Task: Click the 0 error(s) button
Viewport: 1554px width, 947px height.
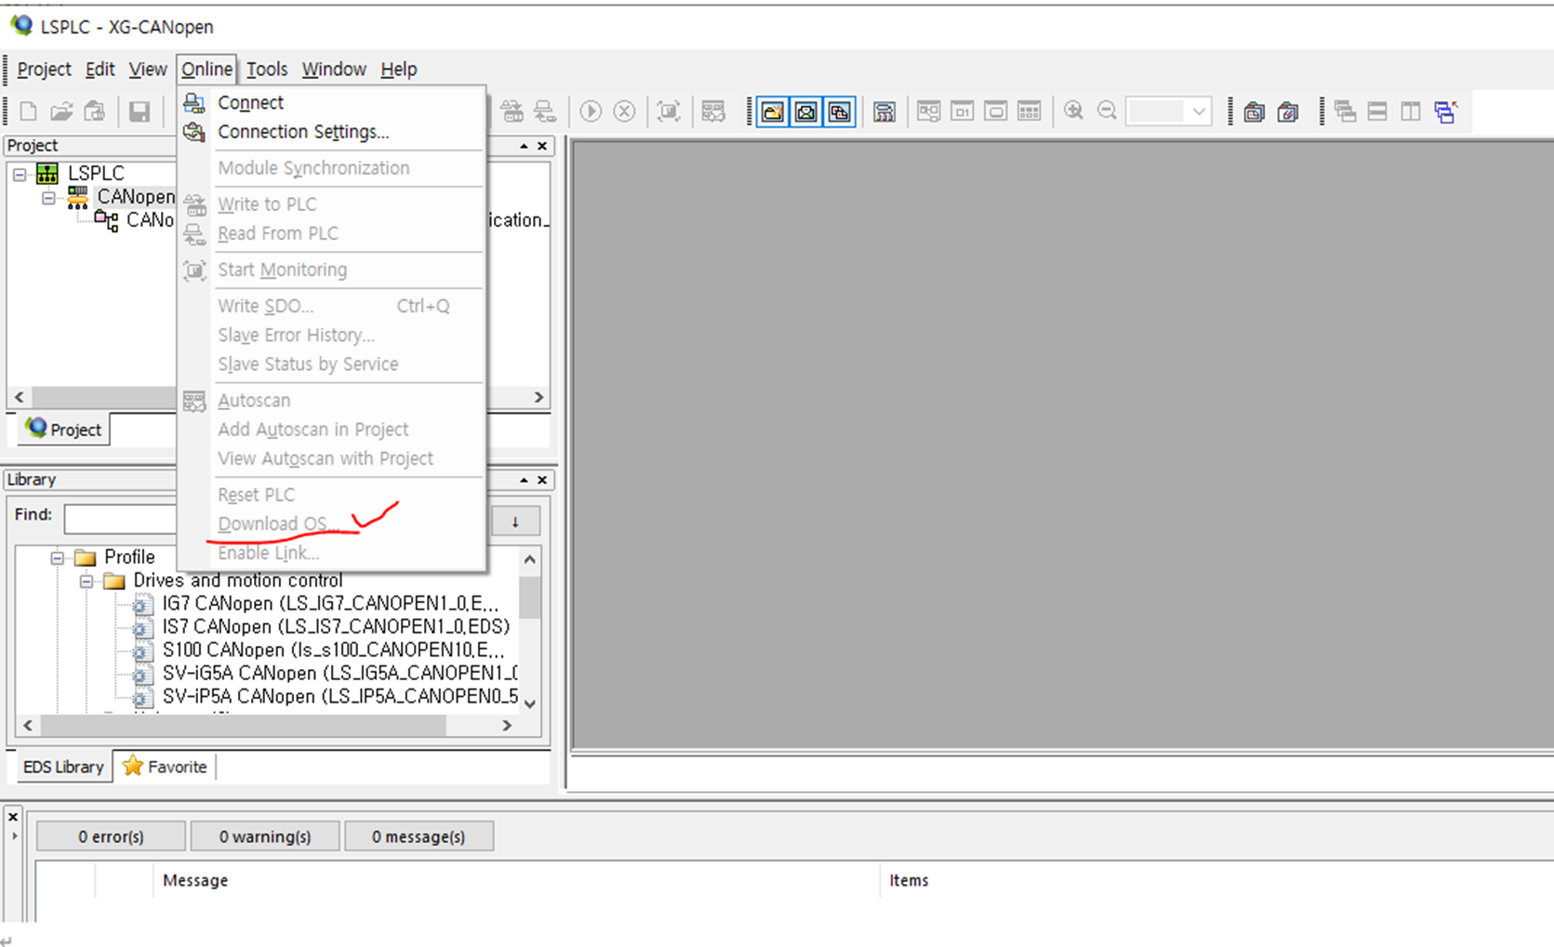Action: [x=110, y=835]
